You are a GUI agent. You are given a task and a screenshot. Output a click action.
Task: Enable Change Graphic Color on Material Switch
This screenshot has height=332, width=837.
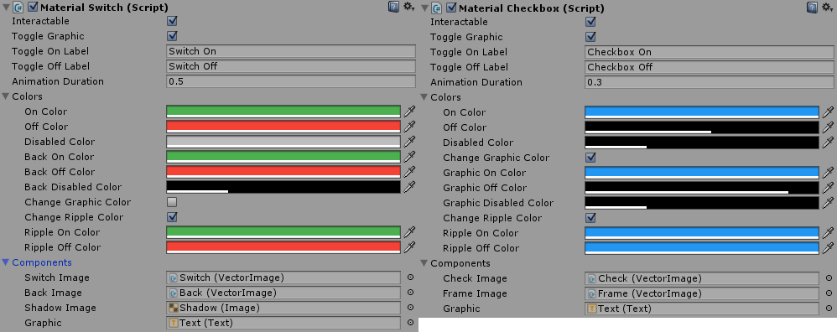click(x=172, y=202)
